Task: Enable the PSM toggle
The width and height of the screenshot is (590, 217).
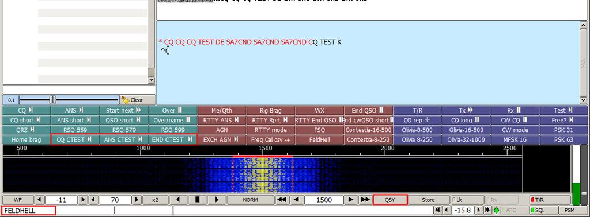Action: (x=573, y=210)
